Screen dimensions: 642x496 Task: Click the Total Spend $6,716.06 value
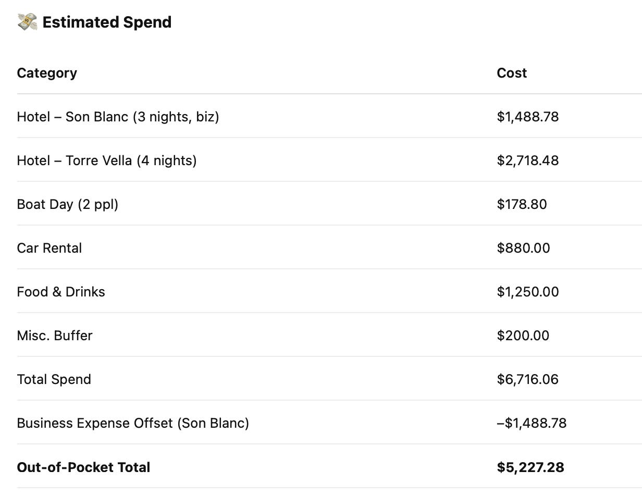[528, 379]
